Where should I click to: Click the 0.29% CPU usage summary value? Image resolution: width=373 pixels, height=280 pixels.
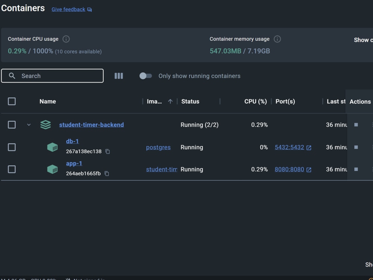pyautogui.click(x=17, y=51)
